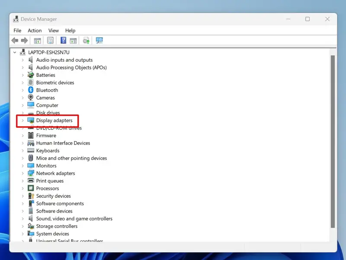Image resolution: width=346 pixels, height=260 pixels.
Task: Select the Monitors tree item
Action: tap(46, 165)
